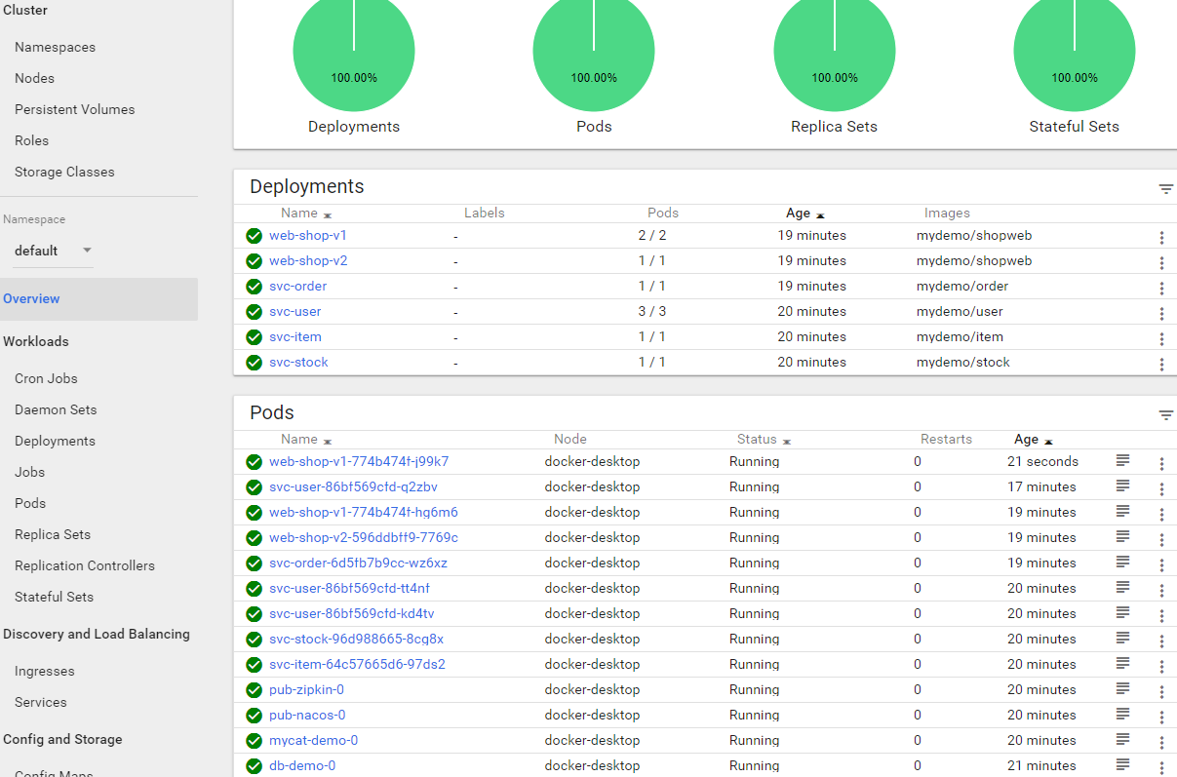Viewport: 1177px width, 777px height.
Task: Open the filter icon for Pods
Action: [1165, 415]
